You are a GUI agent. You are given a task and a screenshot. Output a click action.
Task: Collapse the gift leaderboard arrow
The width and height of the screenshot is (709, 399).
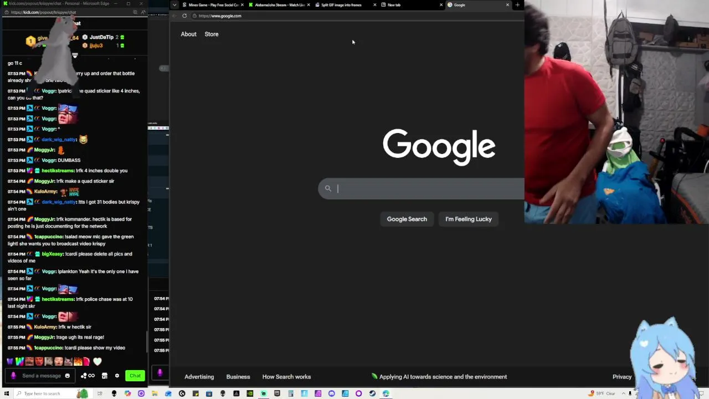(x=75, y=55)
